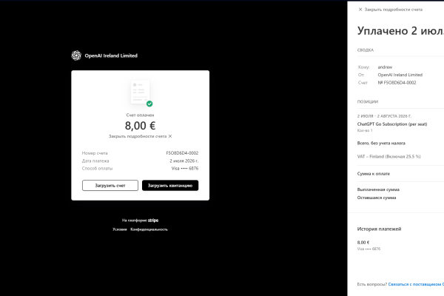
Task: Select the 'Кол-во 1' quantity text
Action: click(x=365, y=130)
